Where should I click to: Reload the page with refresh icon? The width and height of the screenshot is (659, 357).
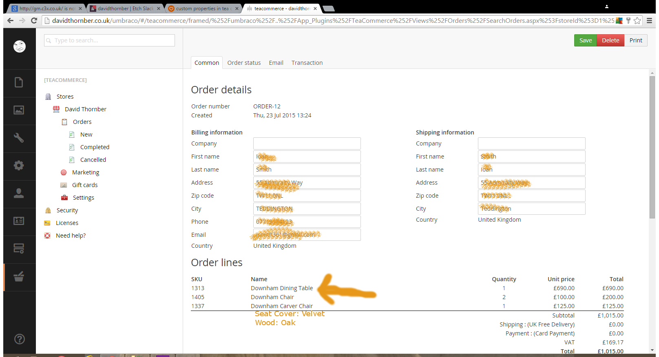[x=34, y=20]
